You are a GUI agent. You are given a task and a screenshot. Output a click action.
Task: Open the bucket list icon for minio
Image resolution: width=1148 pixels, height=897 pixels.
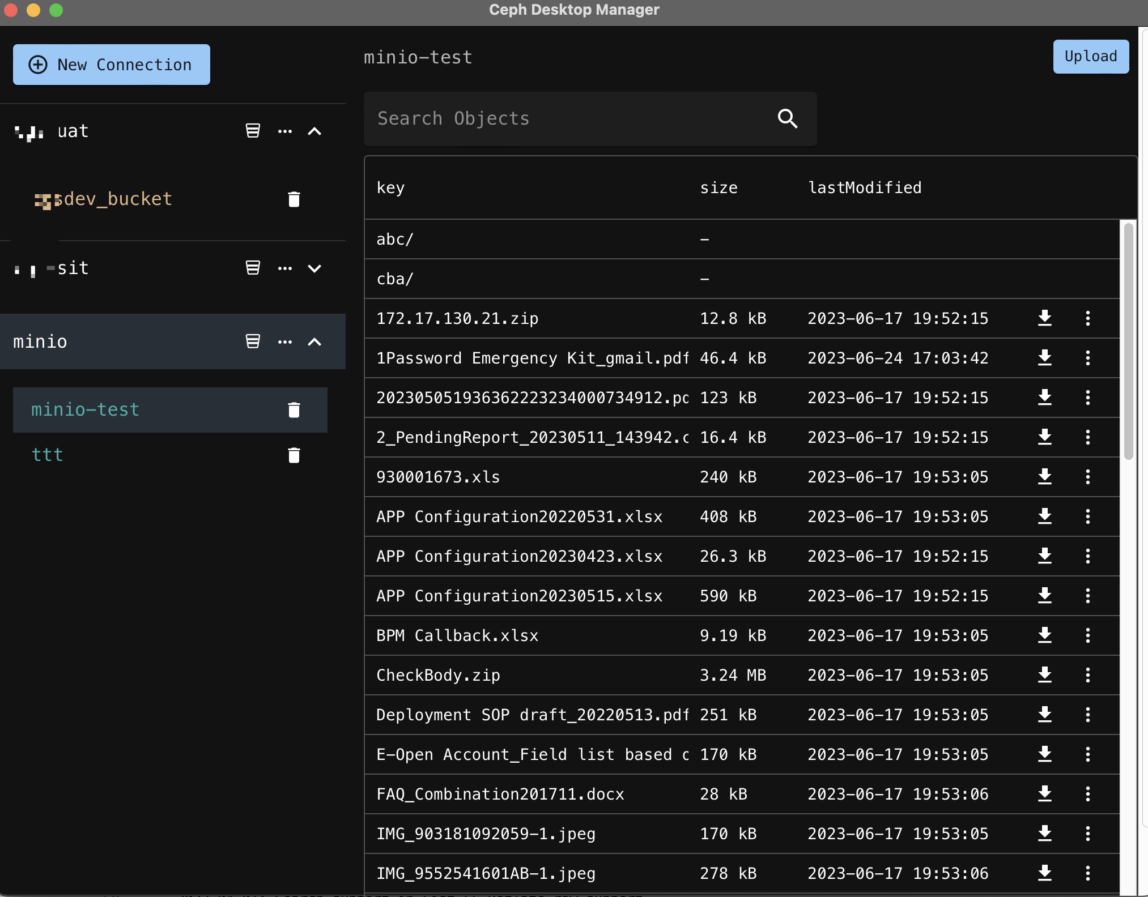pyautogui.click(x=253, y=341)
